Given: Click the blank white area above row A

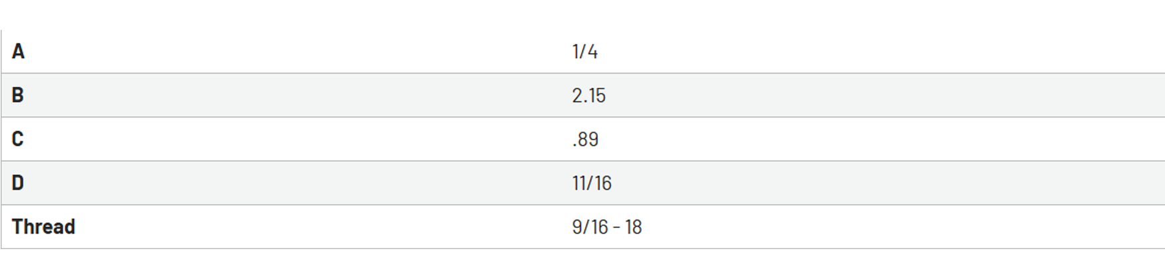Looking at the screenshot, I should tap(582, 15).
